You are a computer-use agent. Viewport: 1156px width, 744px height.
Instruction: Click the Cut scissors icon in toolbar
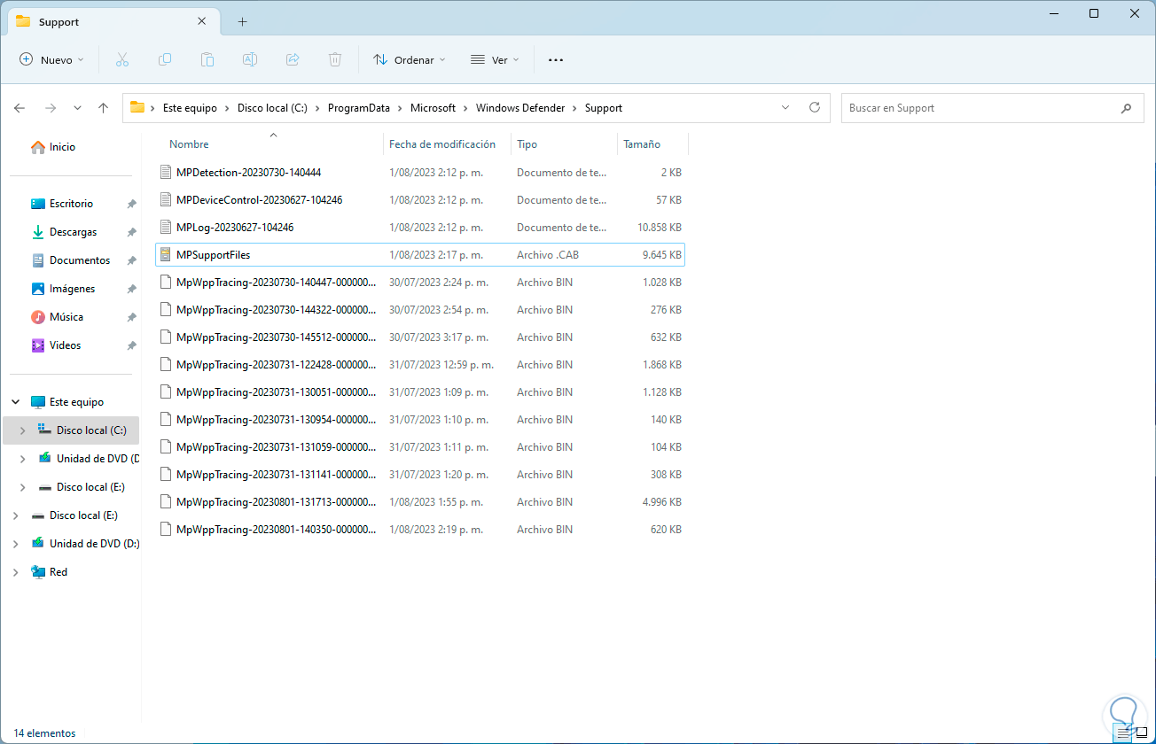click(122, 59)
